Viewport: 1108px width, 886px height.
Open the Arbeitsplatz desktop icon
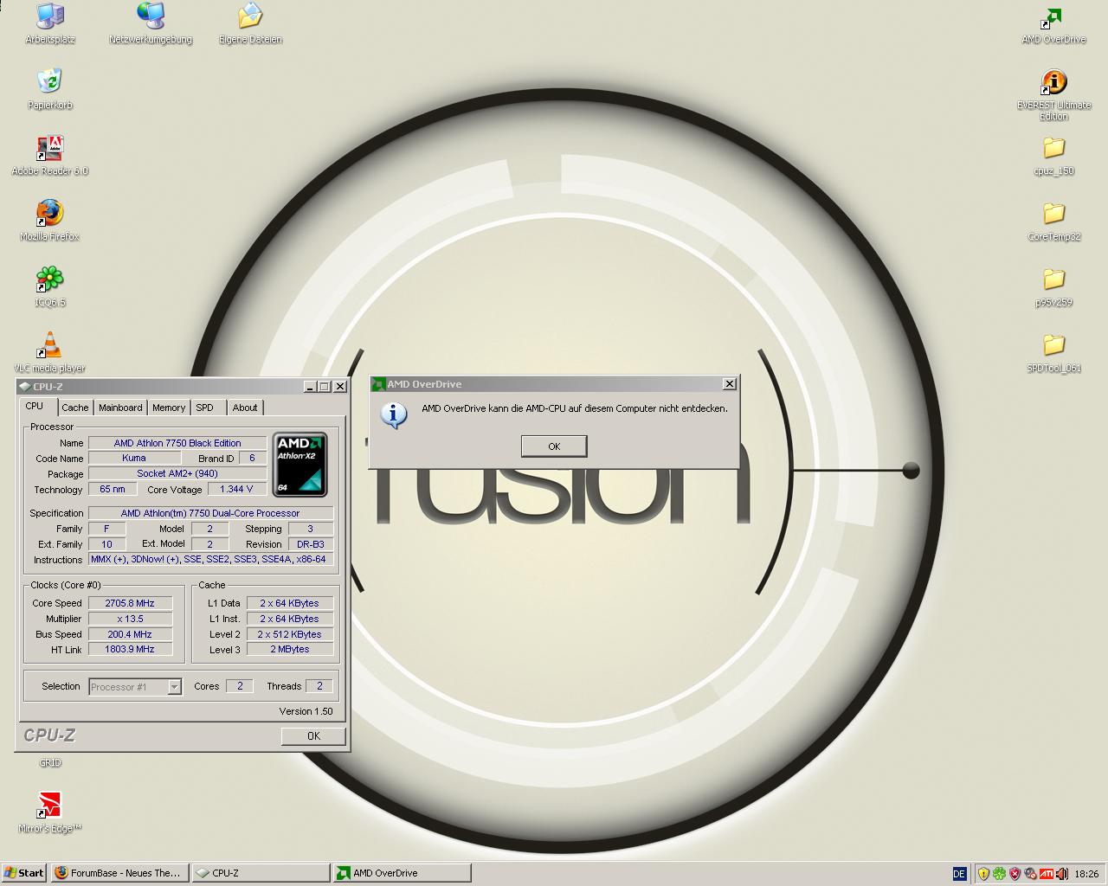(49, 23)
